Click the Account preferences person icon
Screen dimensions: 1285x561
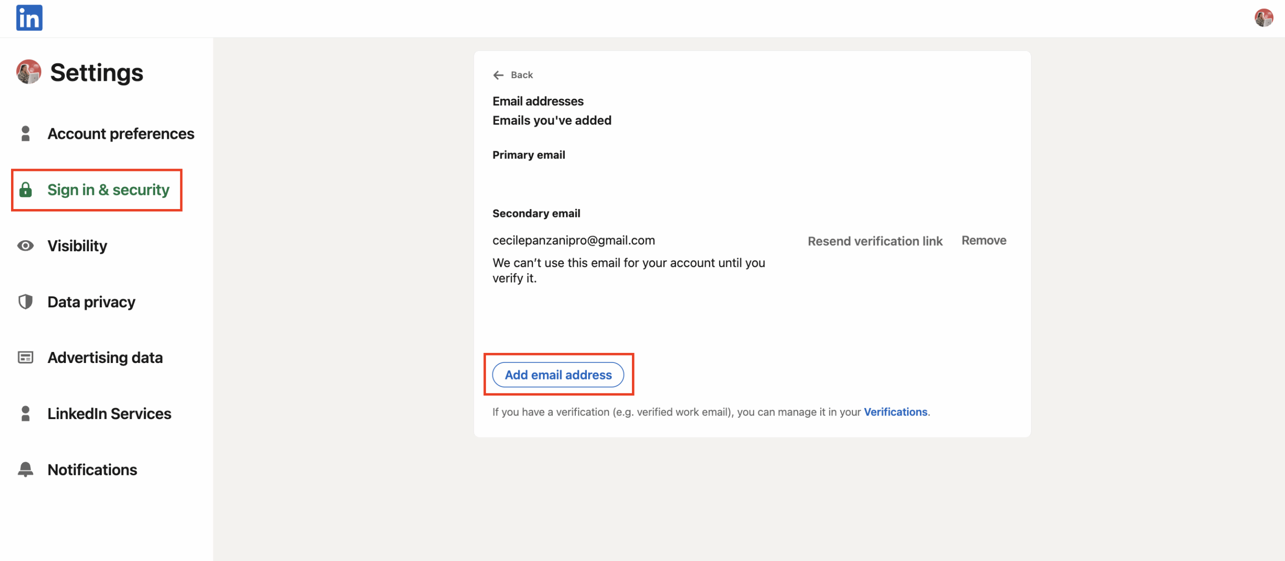point(26,134)
